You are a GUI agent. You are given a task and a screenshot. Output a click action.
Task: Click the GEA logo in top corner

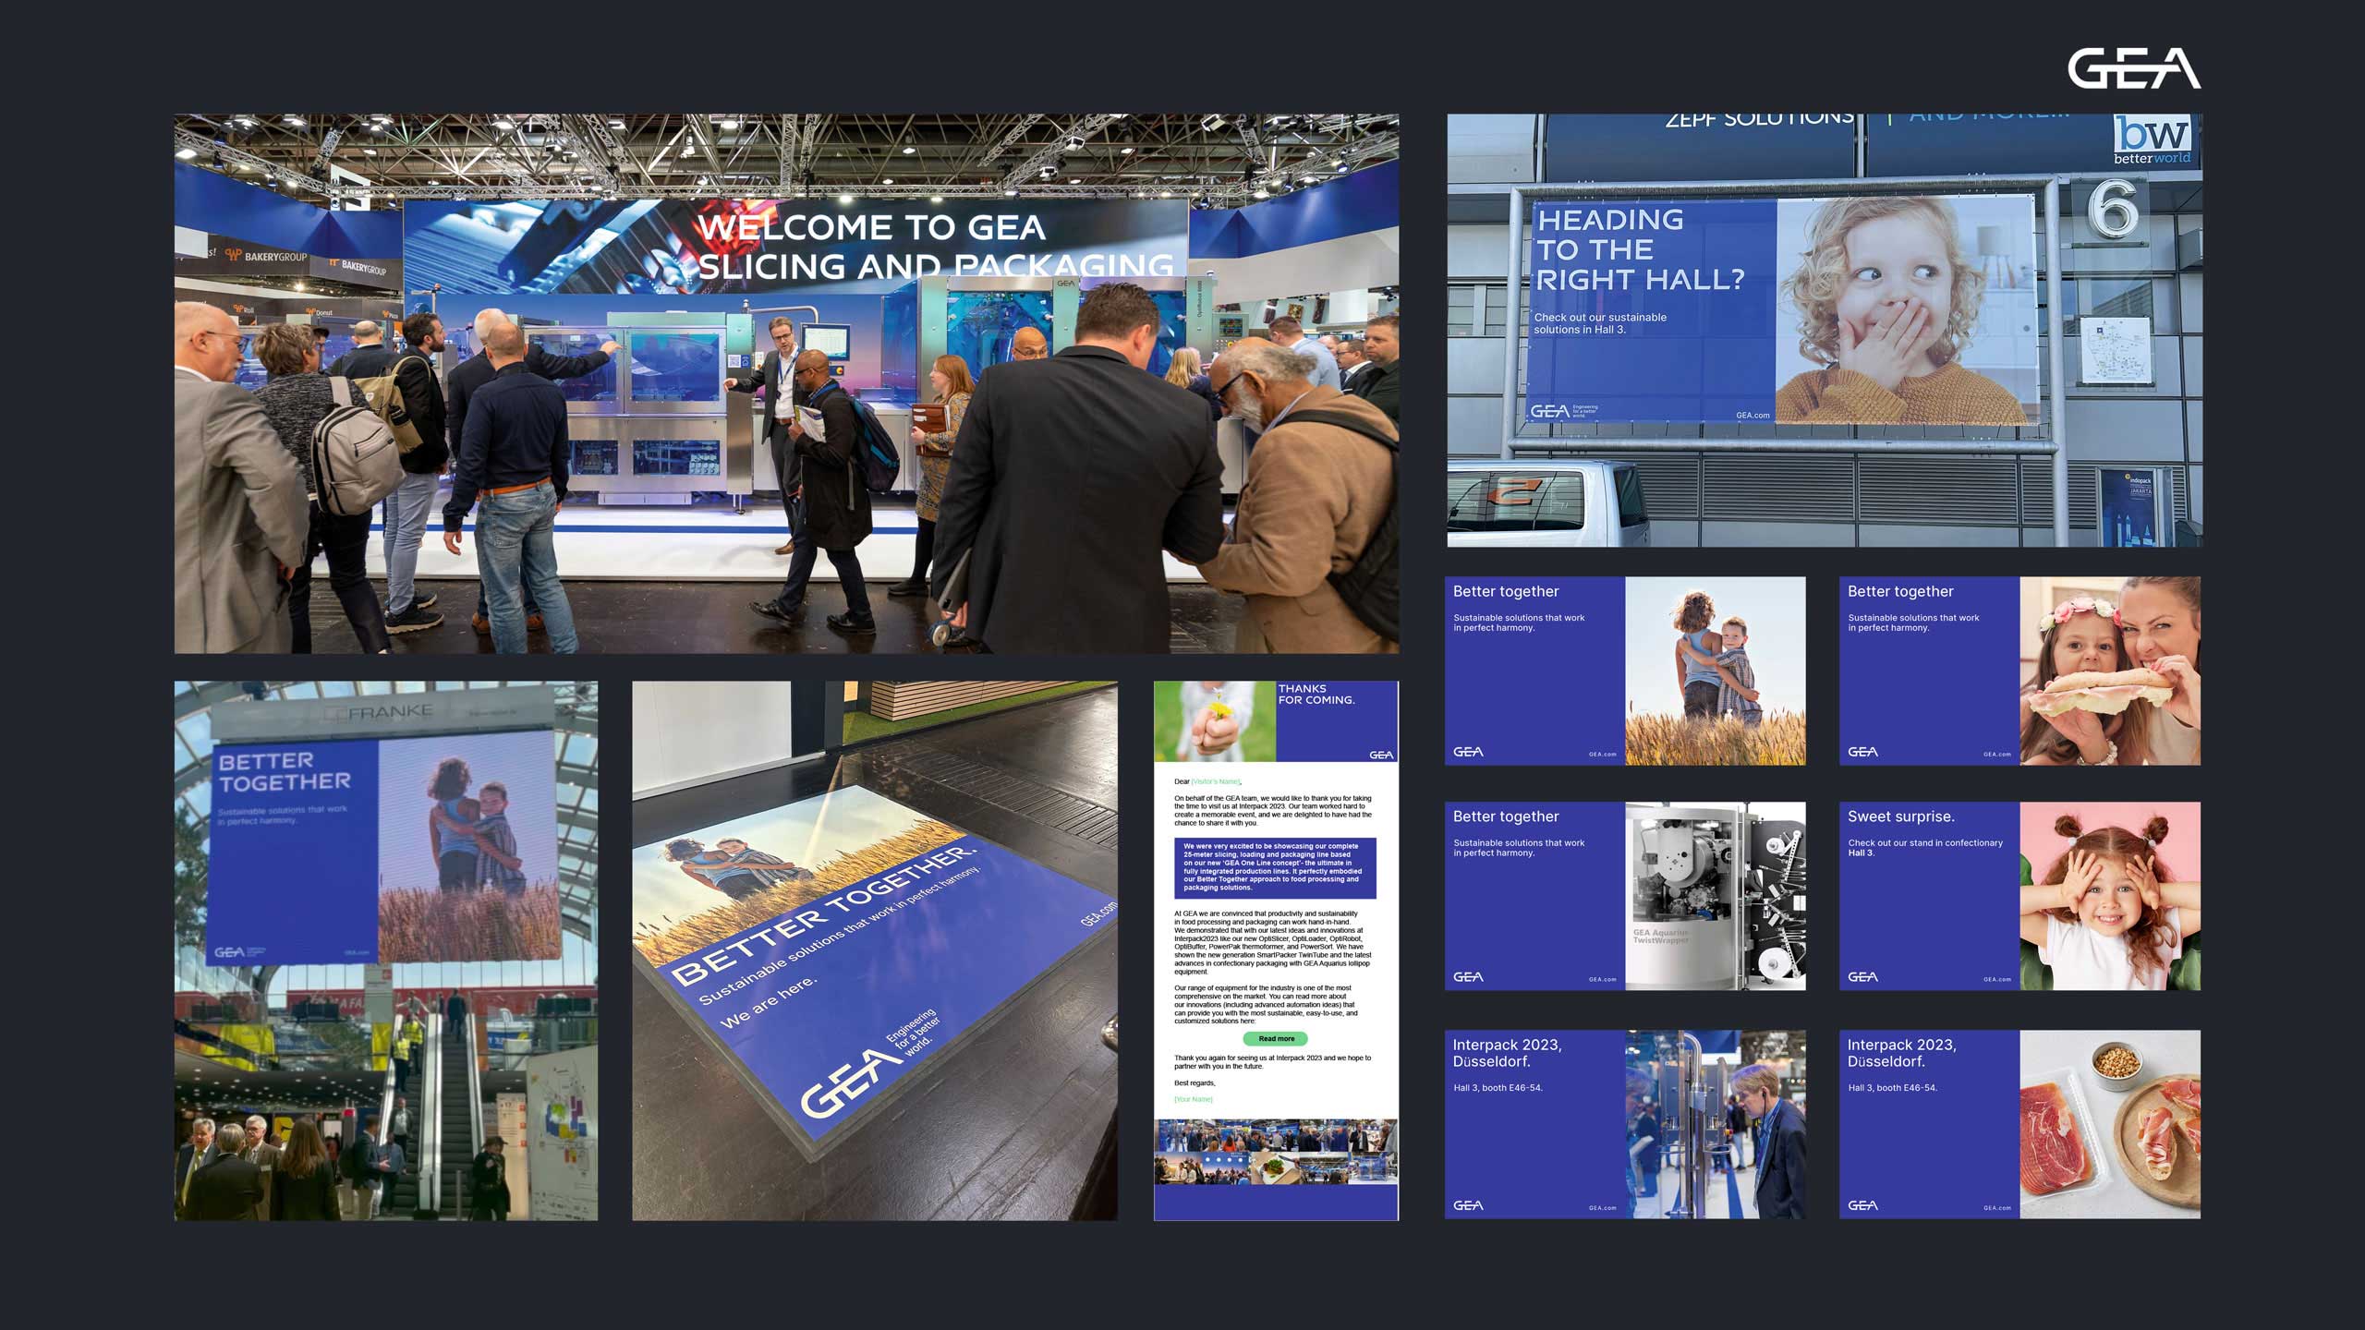click(x=2133, y=69)
